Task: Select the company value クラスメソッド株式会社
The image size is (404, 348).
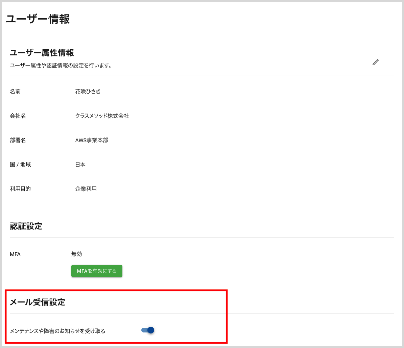Action: pyautogui.click(x=102, y=116)
